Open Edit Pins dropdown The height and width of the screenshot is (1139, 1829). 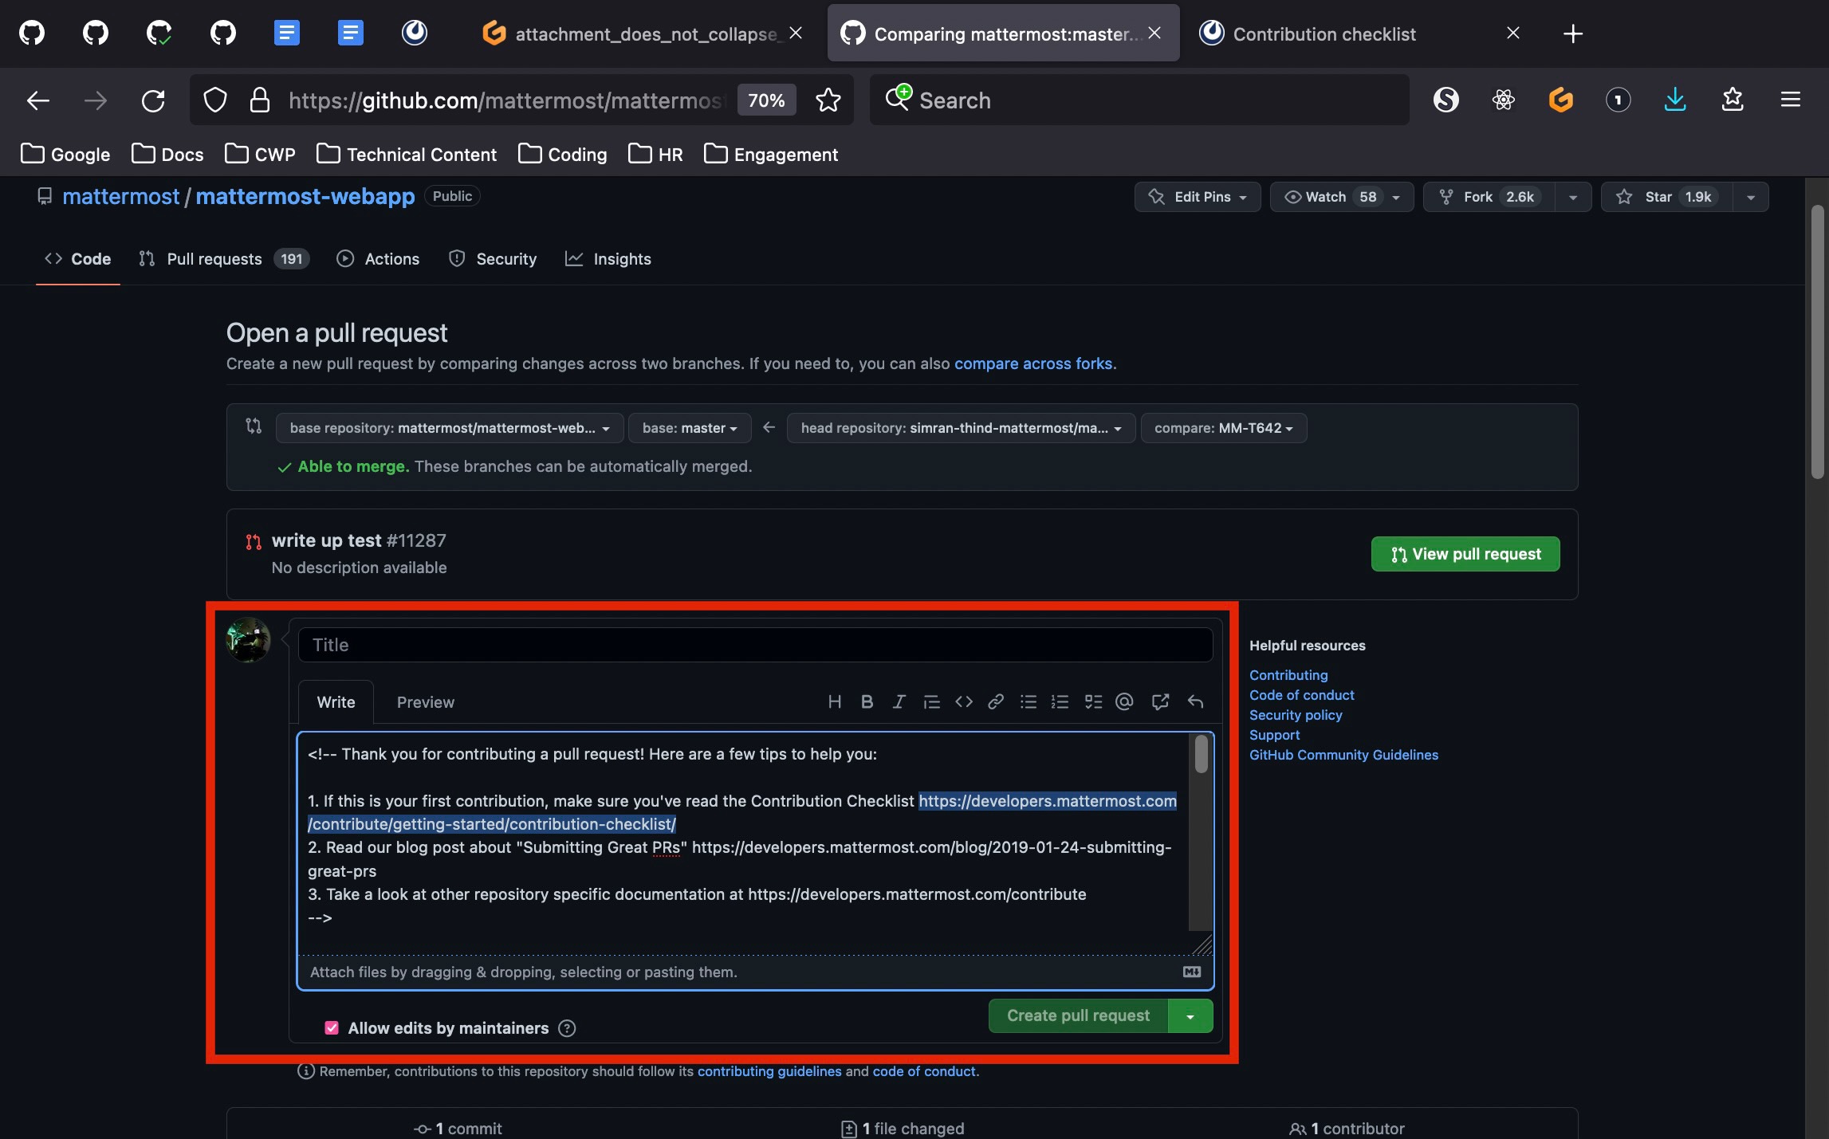click(1198, 197)
